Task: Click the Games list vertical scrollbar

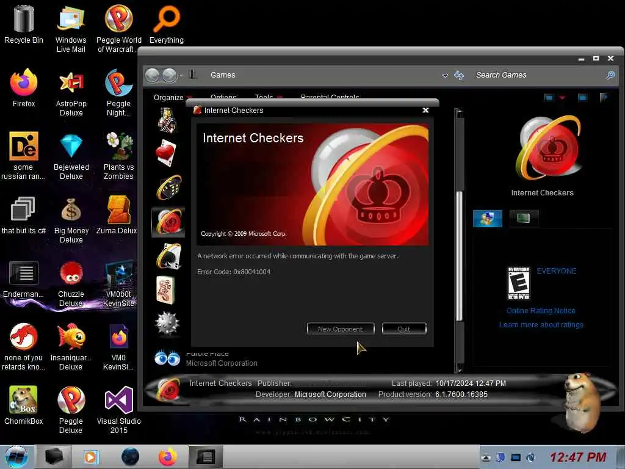Action: [459, 255]
